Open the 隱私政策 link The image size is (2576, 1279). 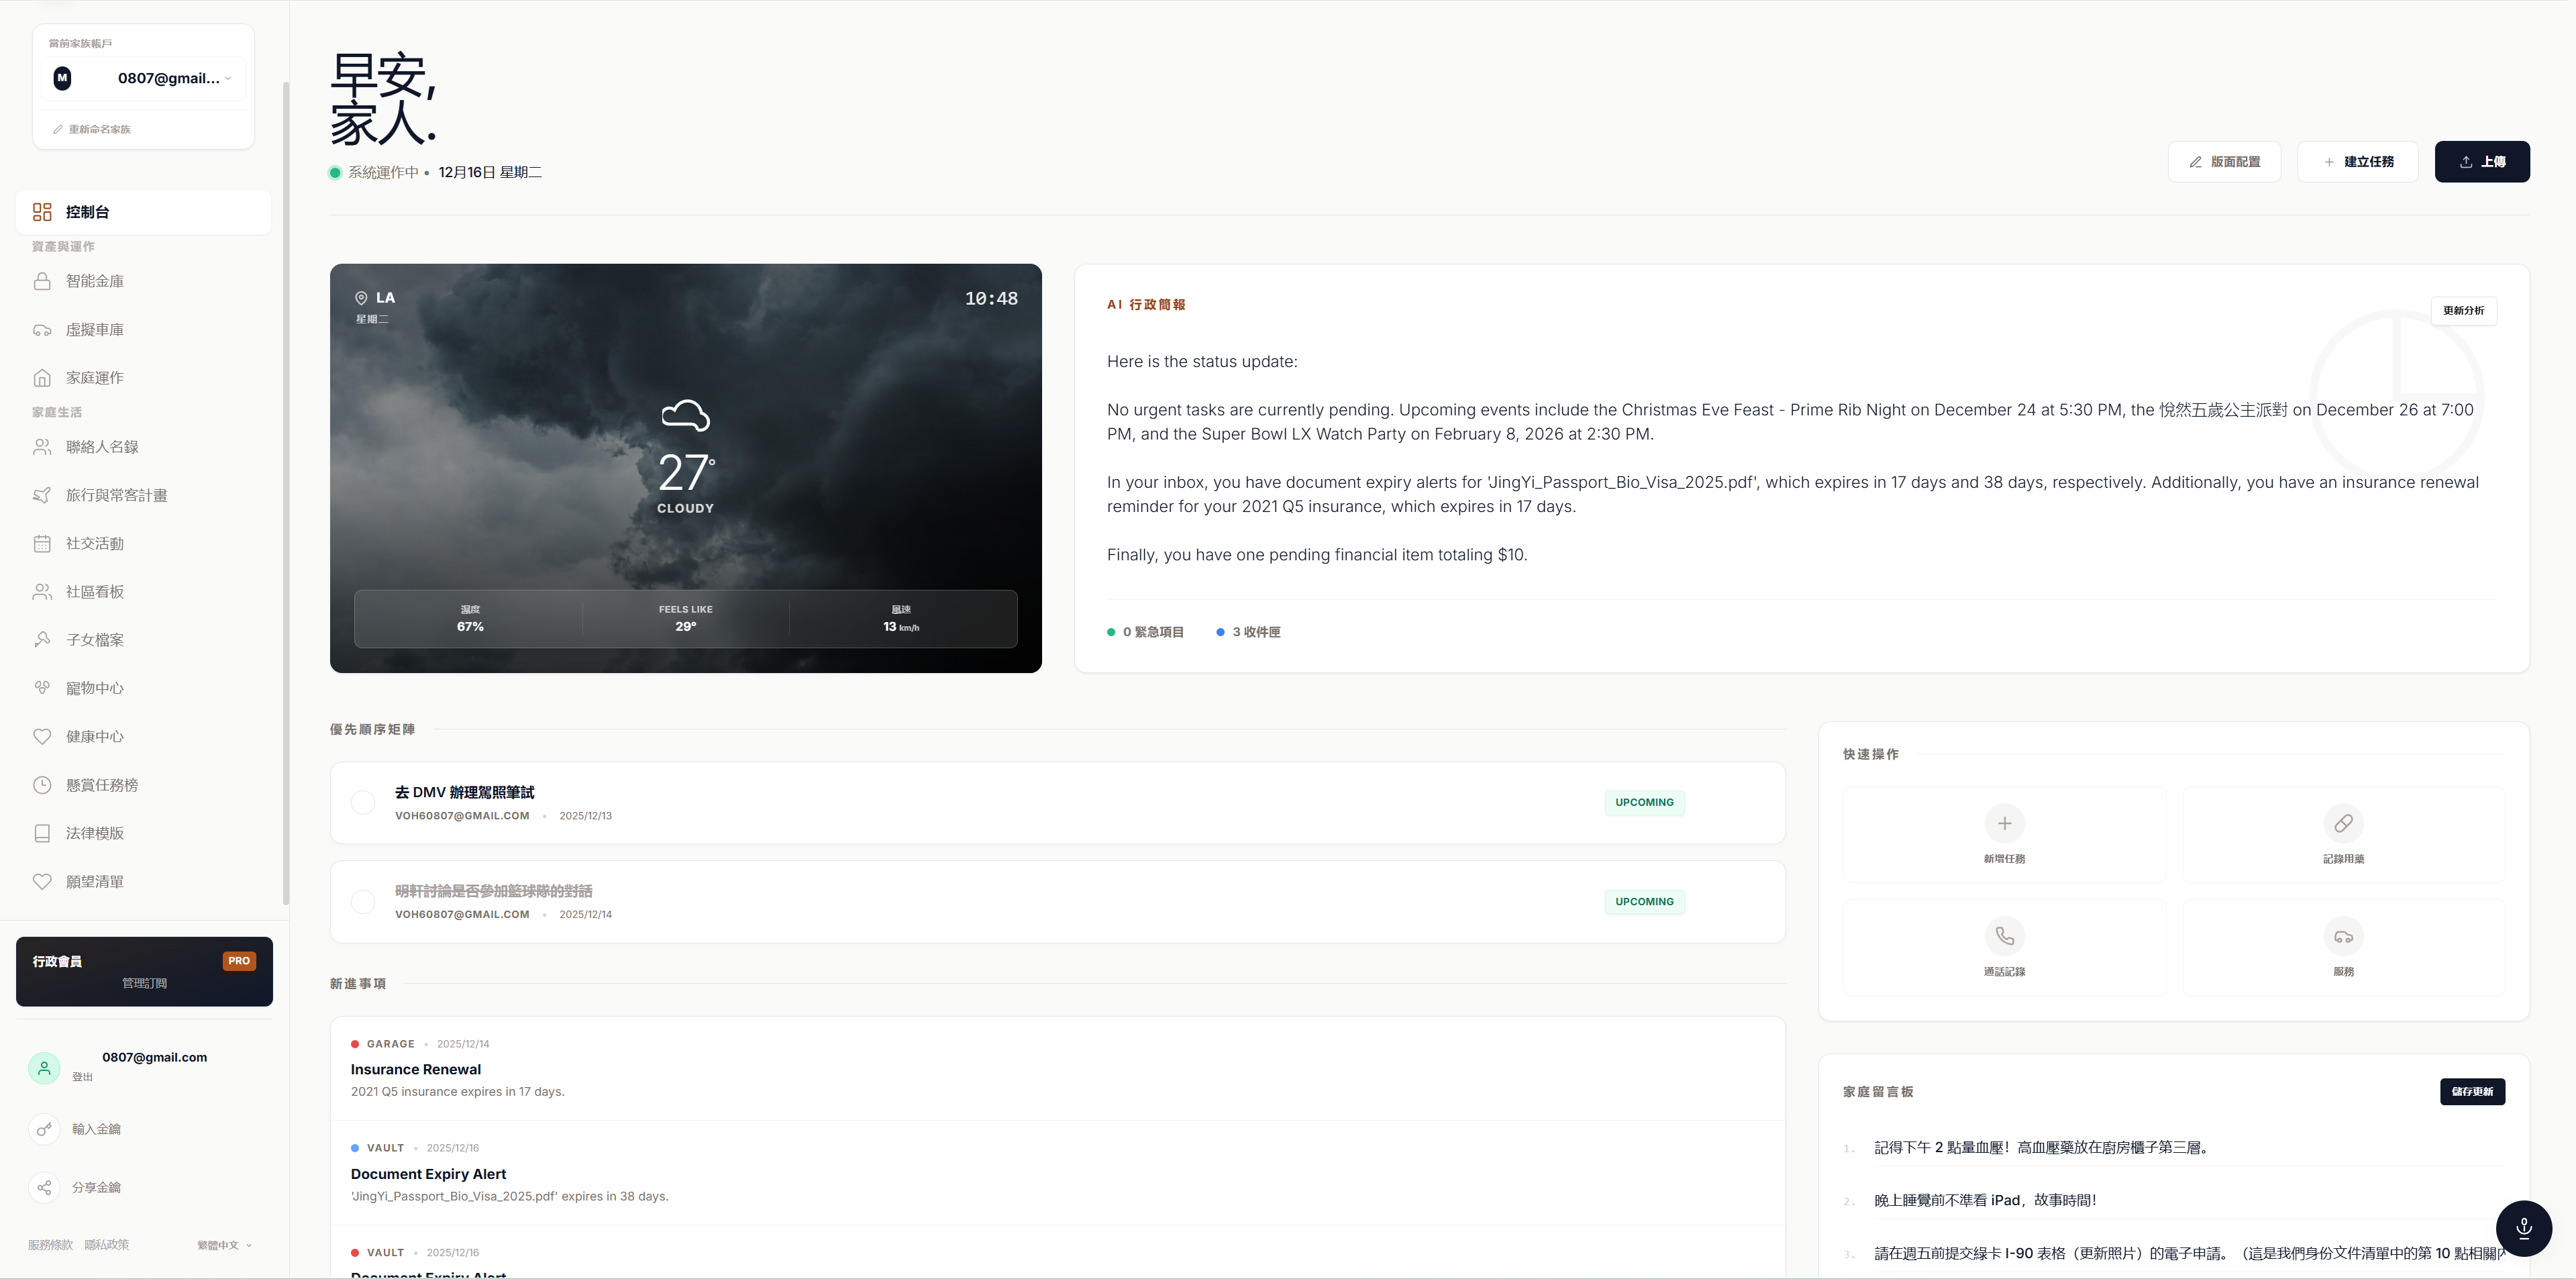point(106,1245)
